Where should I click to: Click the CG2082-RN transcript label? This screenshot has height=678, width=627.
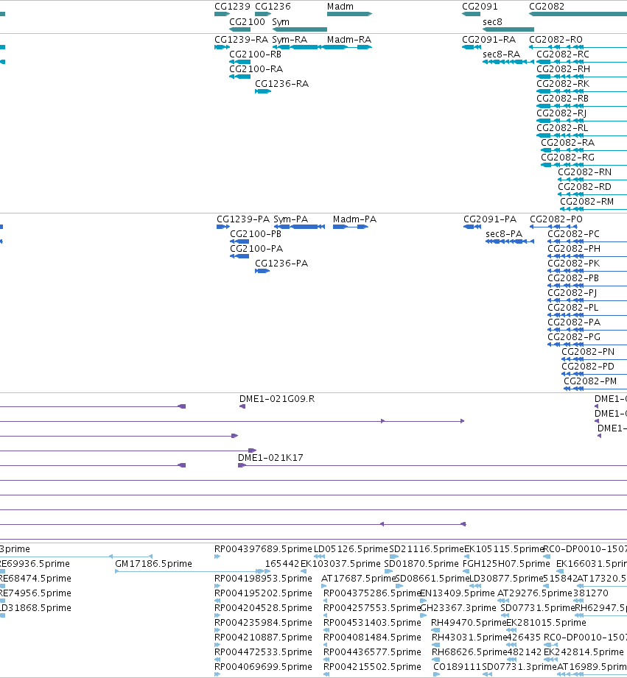pos(584,172)
